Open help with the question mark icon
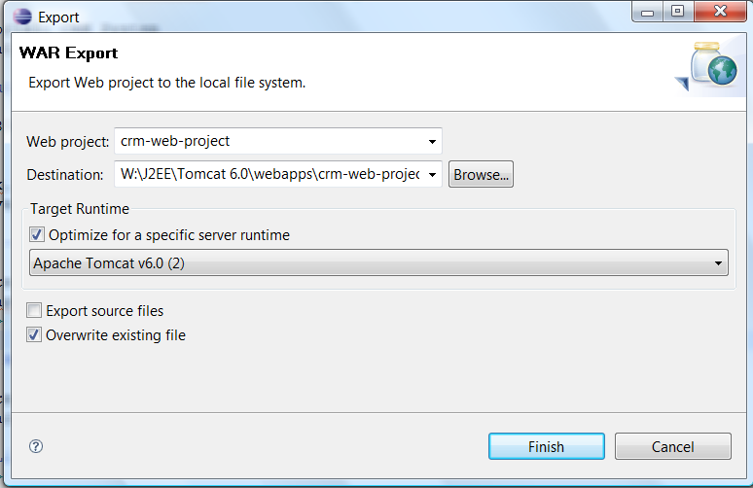Screen dimensions: 753x488 (36, 446)
